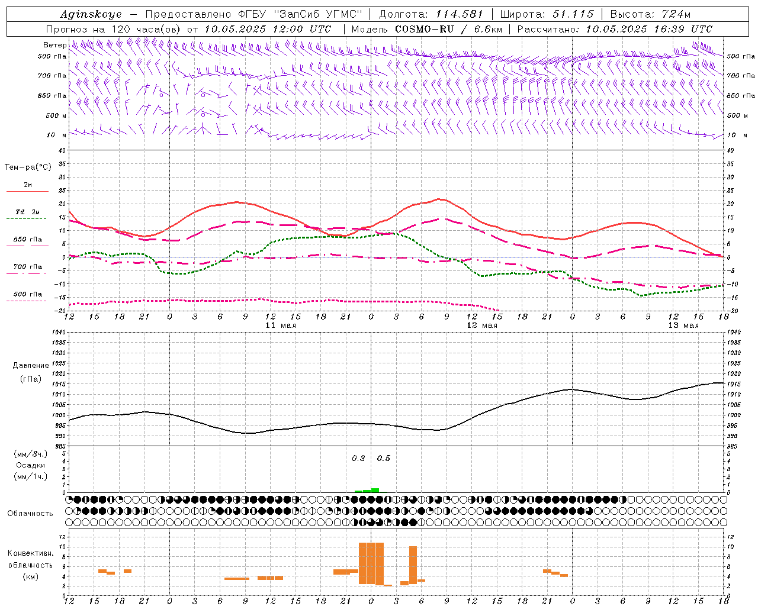
Task: Click the 500 гПа label in temperature legend
Action: [x=28, y=294]
